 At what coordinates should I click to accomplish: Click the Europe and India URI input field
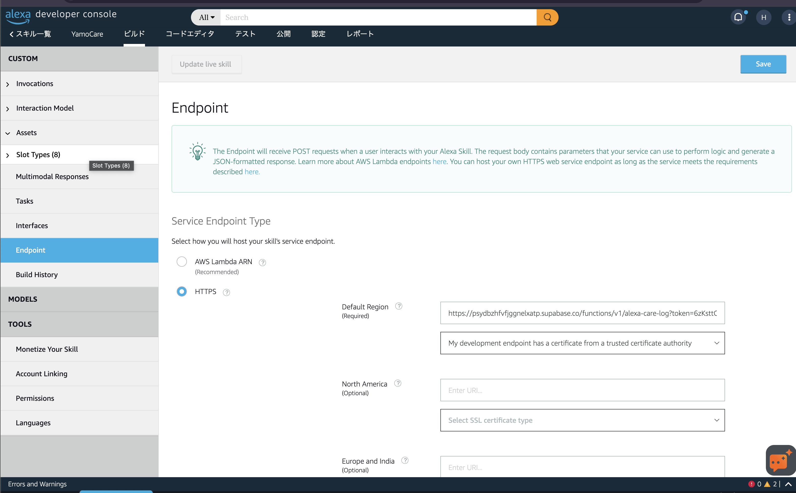[582, 467]
